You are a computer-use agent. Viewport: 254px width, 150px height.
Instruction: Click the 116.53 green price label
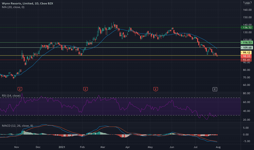(247, 43)
